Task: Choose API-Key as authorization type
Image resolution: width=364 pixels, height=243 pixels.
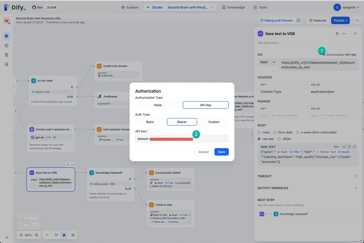Action: [x=206, y=105]
